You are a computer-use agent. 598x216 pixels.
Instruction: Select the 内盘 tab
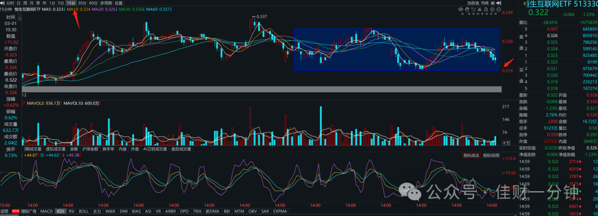pos(122,149)
